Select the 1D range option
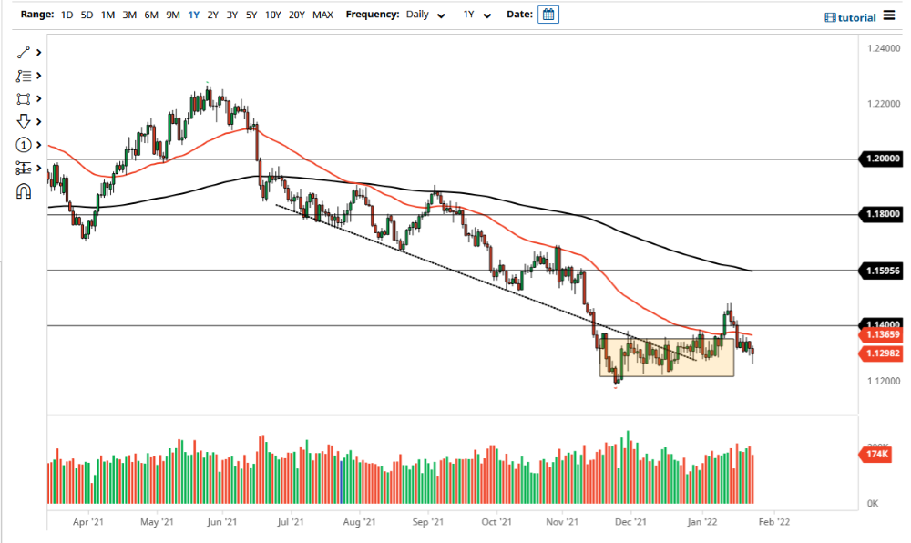The height and width of the screenshot is (543, 911). [66, 15]
